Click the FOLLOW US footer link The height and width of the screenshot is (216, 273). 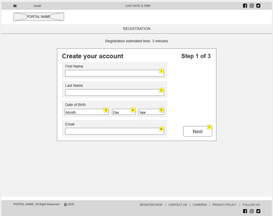[251, 205]
